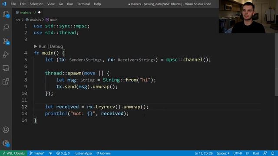Open the Accounts menu icon
Image resolution: width=278 pixels, height=156 pixels.
pos(6,130)
